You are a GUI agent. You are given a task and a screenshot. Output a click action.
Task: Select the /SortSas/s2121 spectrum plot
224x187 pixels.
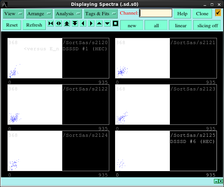[x=166, y=58]
